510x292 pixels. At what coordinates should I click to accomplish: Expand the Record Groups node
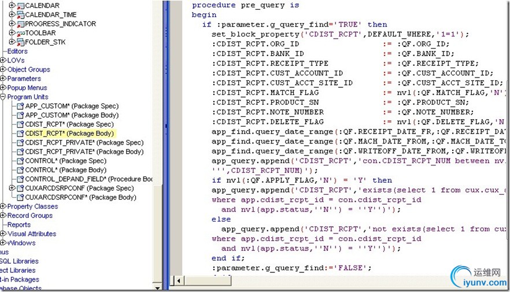(3, 215)
